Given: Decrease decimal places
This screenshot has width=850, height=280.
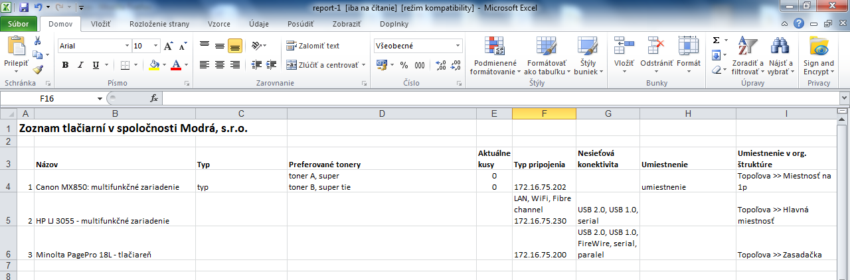Looking at the screenshot, I should click(x=456, y=65).
